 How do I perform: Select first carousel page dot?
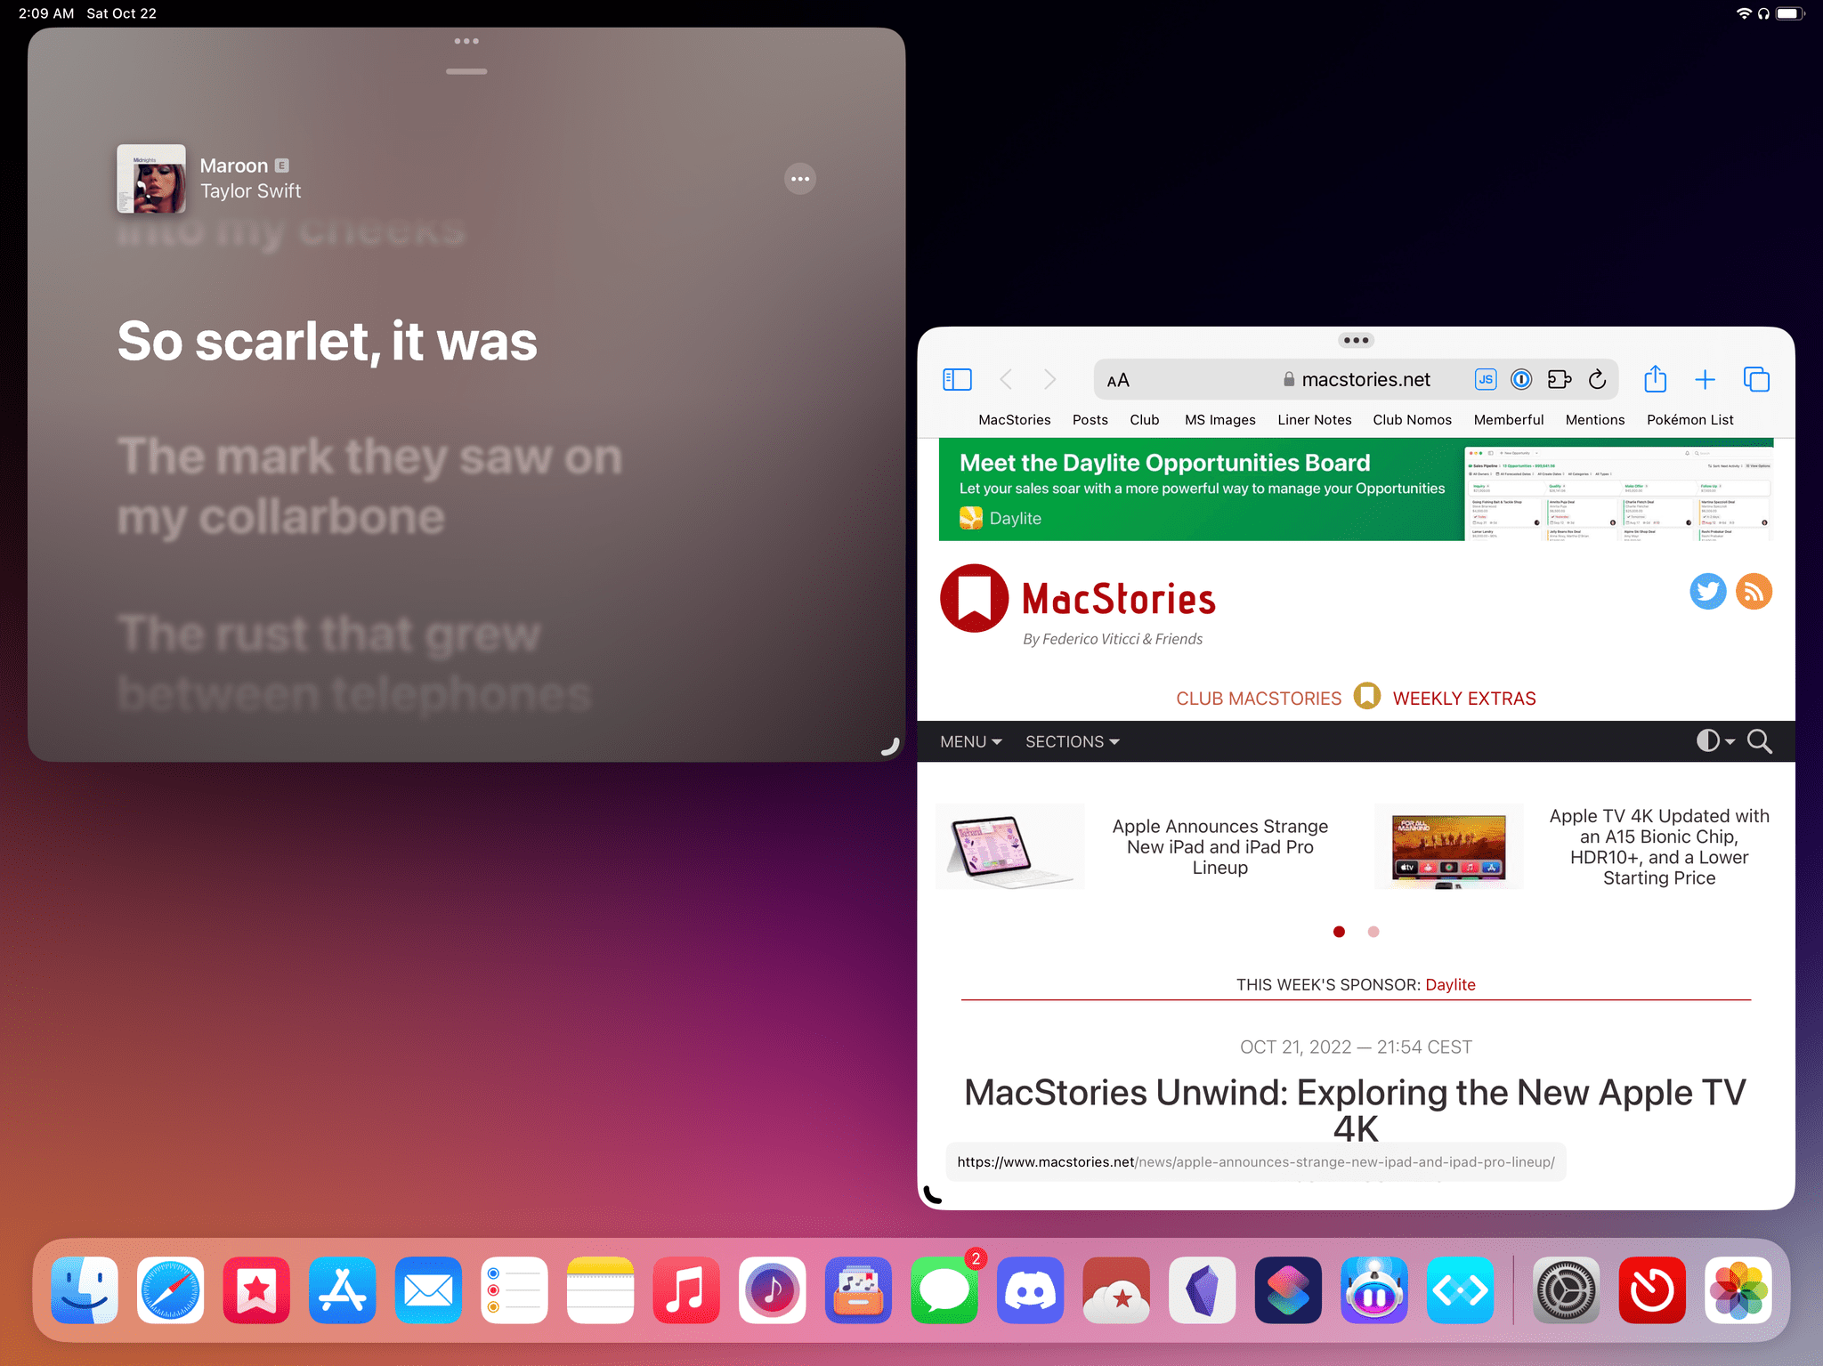pos(1339,932)
